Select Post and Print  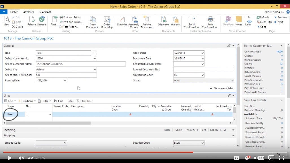[70, 17]
